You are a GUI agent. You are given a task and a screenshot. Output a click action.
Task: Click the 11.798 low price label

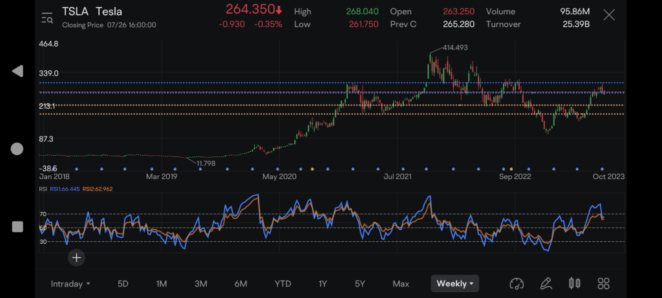206,164
